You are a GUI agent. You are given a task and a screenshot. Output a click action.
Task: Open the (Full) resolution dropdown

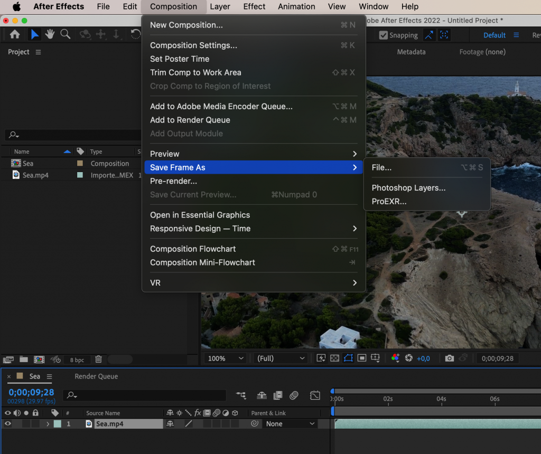click(279, 358)
